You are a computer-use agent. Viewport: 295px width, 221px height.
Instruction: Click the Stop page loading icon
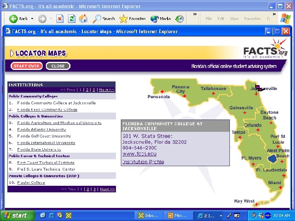60,19
